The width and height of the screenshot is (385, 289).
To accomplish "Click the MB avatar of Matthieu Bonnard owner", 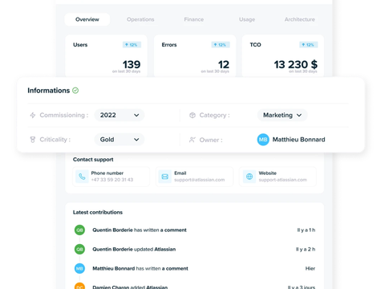I will tap(263, 140).
